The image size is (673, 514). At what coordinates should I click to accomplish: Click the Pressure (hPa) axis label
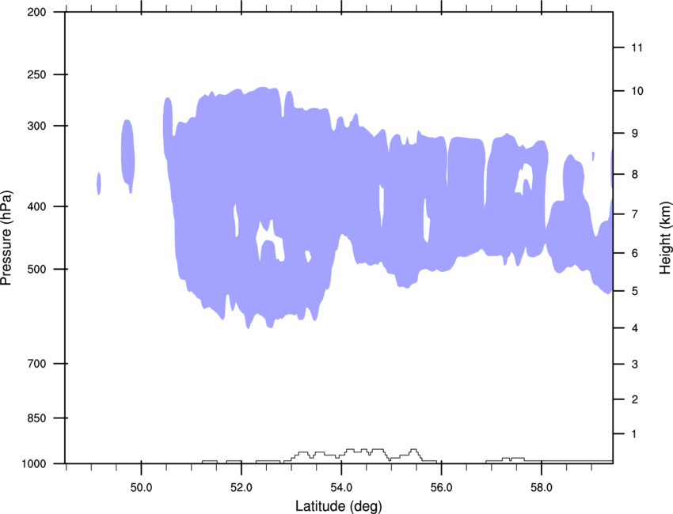[6, 238]
